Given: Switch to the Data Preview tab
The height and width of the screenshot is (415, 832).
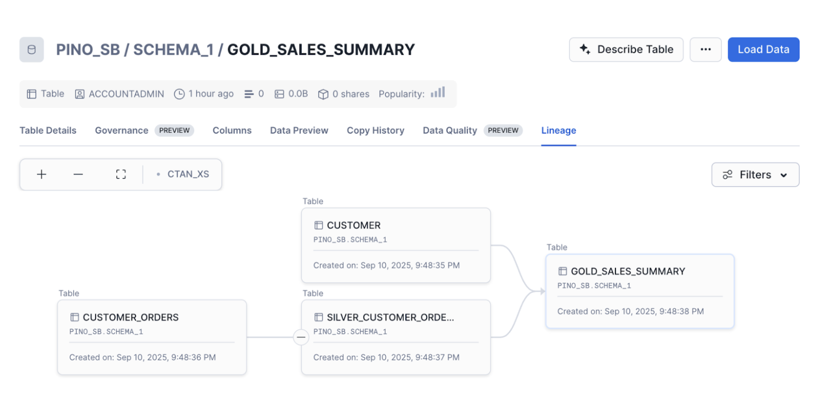Looking at the screenshot, I should (299, 130).
